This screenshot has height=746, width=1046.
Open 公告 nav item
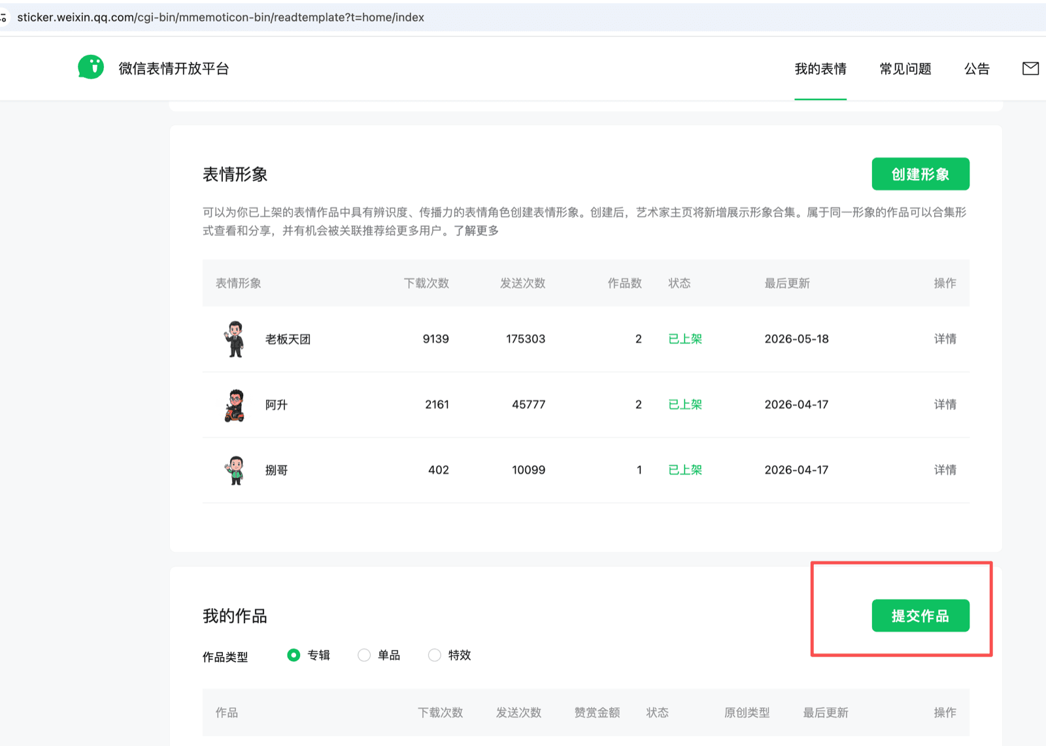coord(977,69)
